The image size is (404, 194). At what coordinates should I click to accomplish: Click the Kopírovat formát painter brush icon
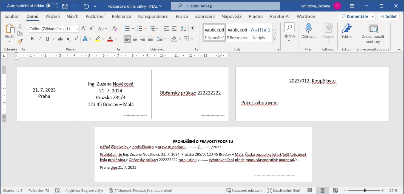pos(20,41)
